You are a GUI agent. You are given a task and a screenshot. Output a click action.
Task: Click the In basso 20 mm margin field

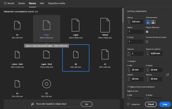(156, 70)
